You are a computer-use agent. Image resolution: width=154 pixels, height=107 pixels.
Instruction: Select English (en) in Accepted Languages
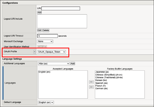(x=45, y=72)
